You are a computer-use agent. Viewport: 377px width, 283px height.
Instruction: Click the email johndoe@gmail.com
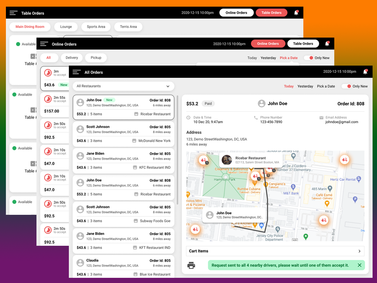[342, 122]
